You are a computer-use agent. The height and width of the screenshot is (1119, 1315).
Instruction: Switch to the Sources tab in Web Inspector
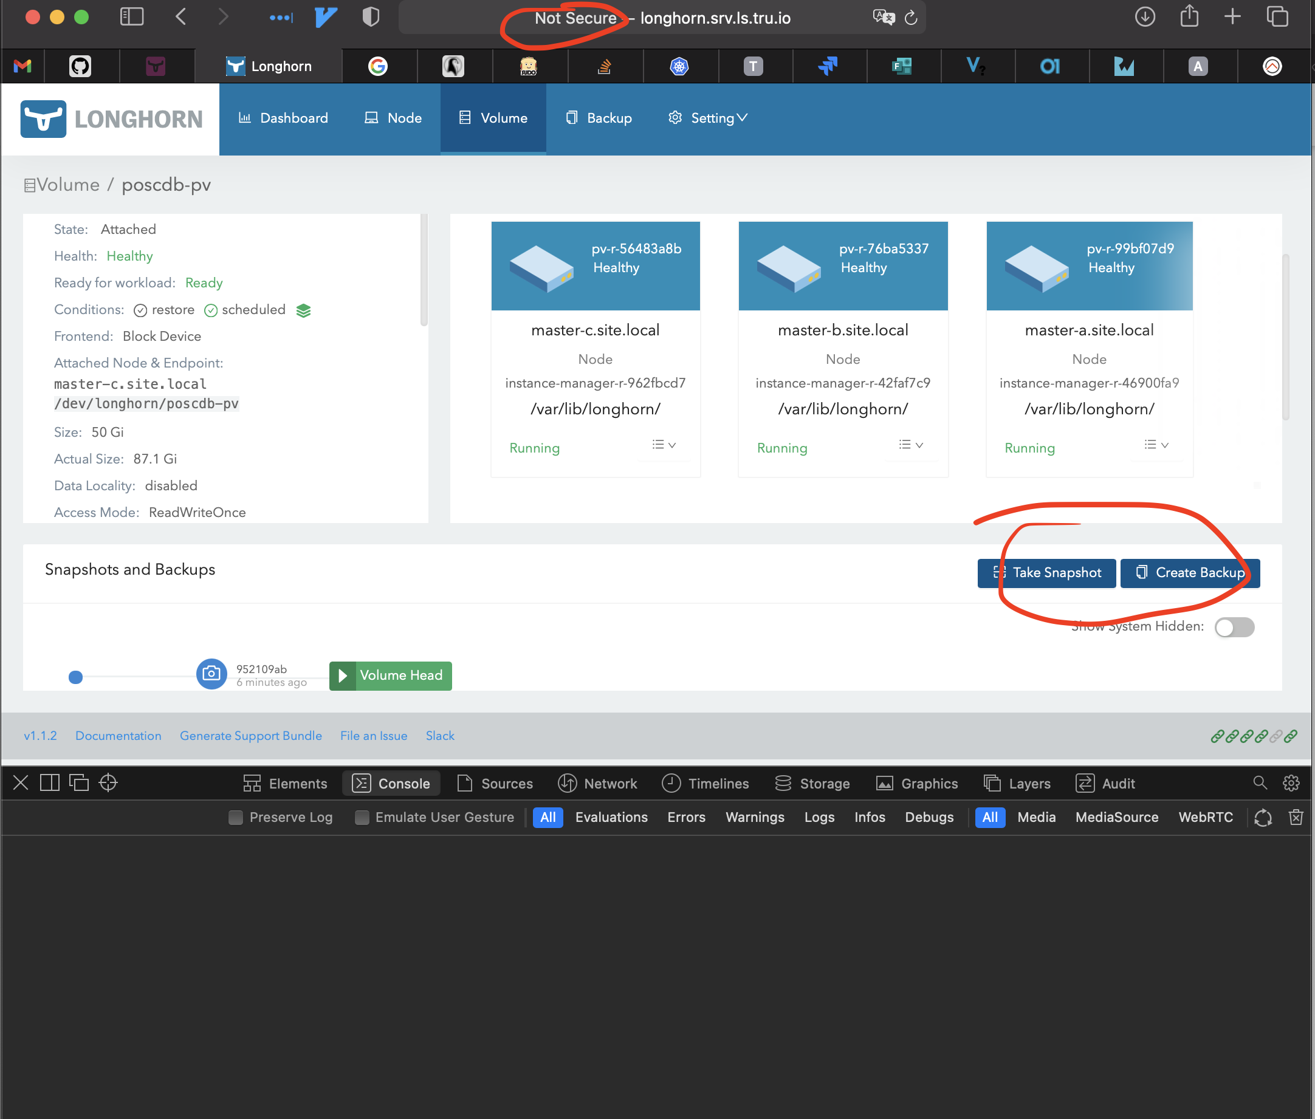tap(495, 783)
